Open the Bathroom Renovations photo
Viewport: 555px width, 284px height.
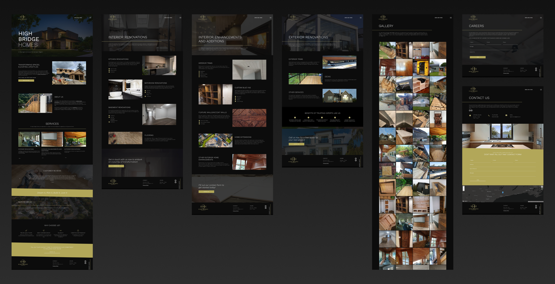125,89
